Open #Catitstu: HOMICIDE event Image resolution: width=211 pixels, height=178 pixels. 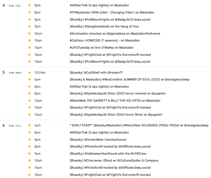[105, 40]
